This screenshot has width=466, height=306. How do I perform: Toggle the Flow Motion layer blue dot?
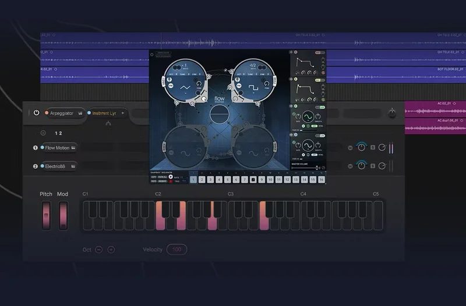click(x=42, y=148)
